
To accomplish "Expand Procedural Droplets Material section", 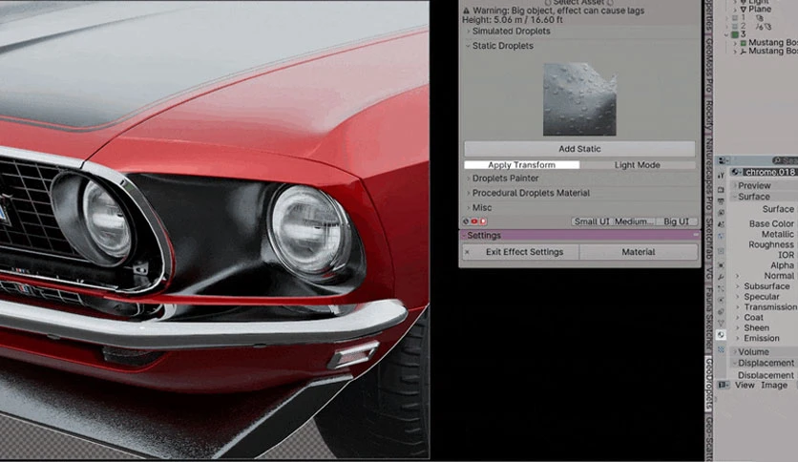I will [x=527, y=193].
